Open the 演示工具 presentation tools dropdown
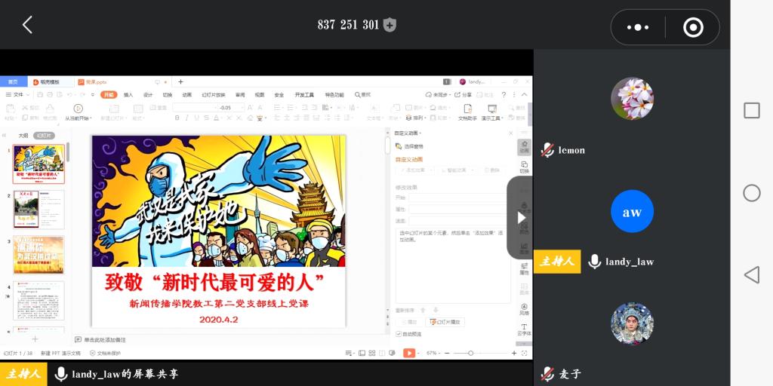 click(x=492, y=118)
